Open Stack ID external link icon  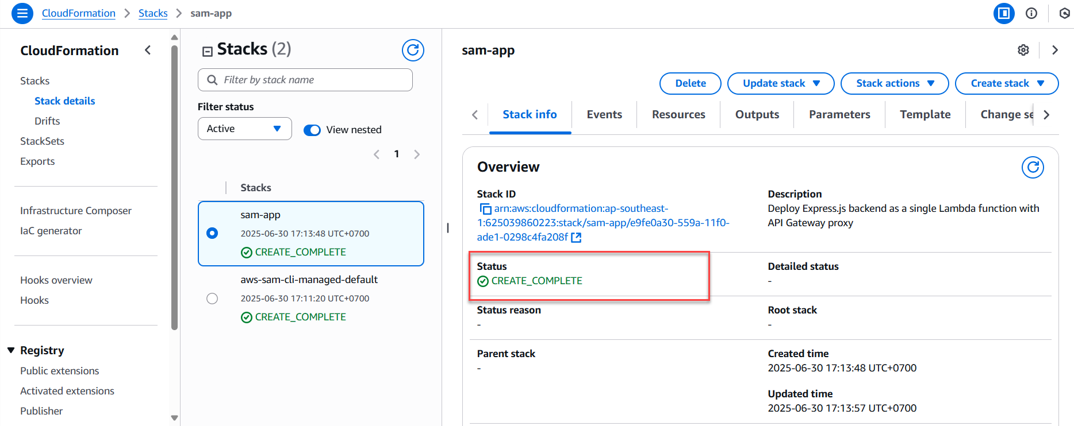576,237
